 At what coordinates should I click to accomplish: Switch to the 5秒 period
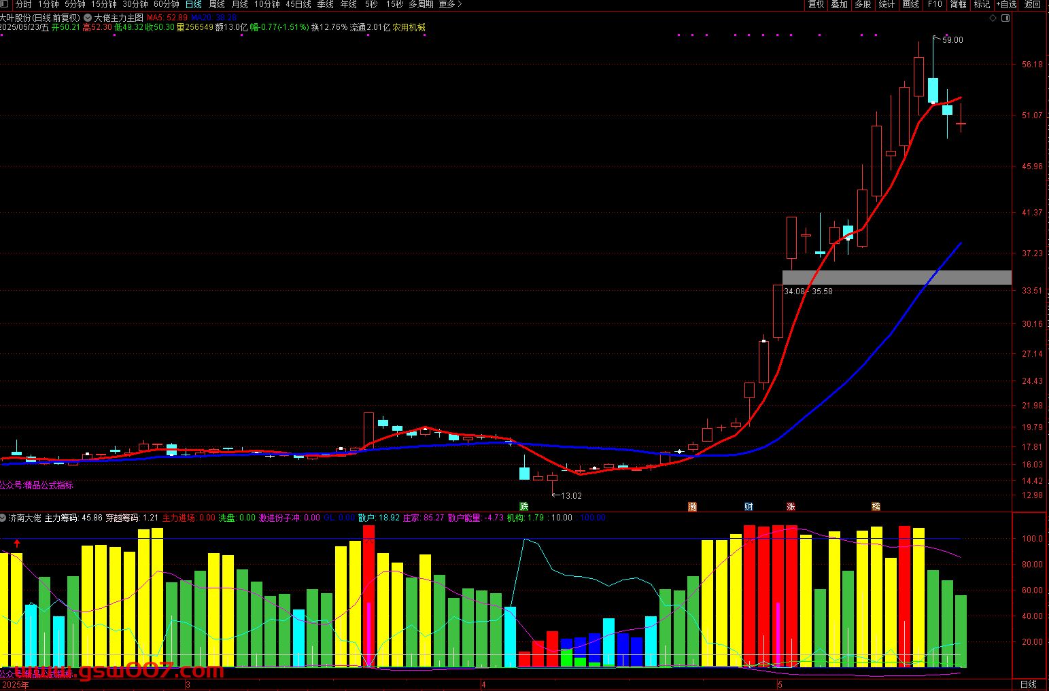point(371,4)
